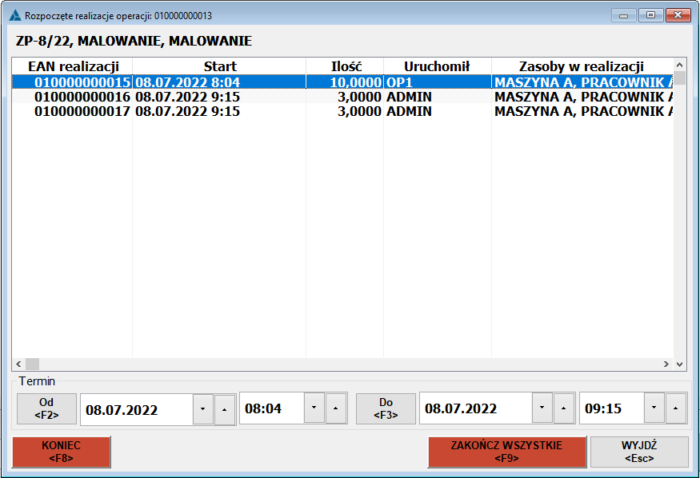
Task: Click the Do date field 08.07.2022
Action: (x=476, y=408)
